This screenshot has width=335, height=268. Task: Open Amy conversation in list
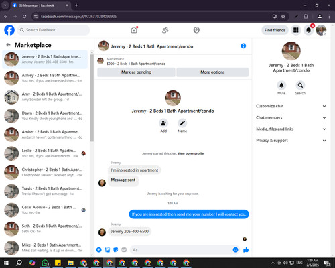[x=45, y=97]
